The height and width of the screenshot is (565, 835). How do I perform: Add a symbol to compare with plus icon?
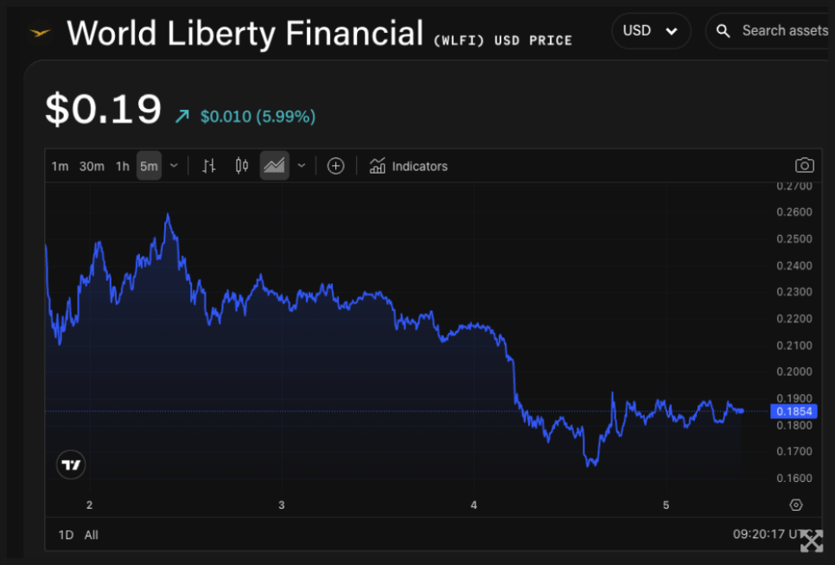click(x=335, y=166)
